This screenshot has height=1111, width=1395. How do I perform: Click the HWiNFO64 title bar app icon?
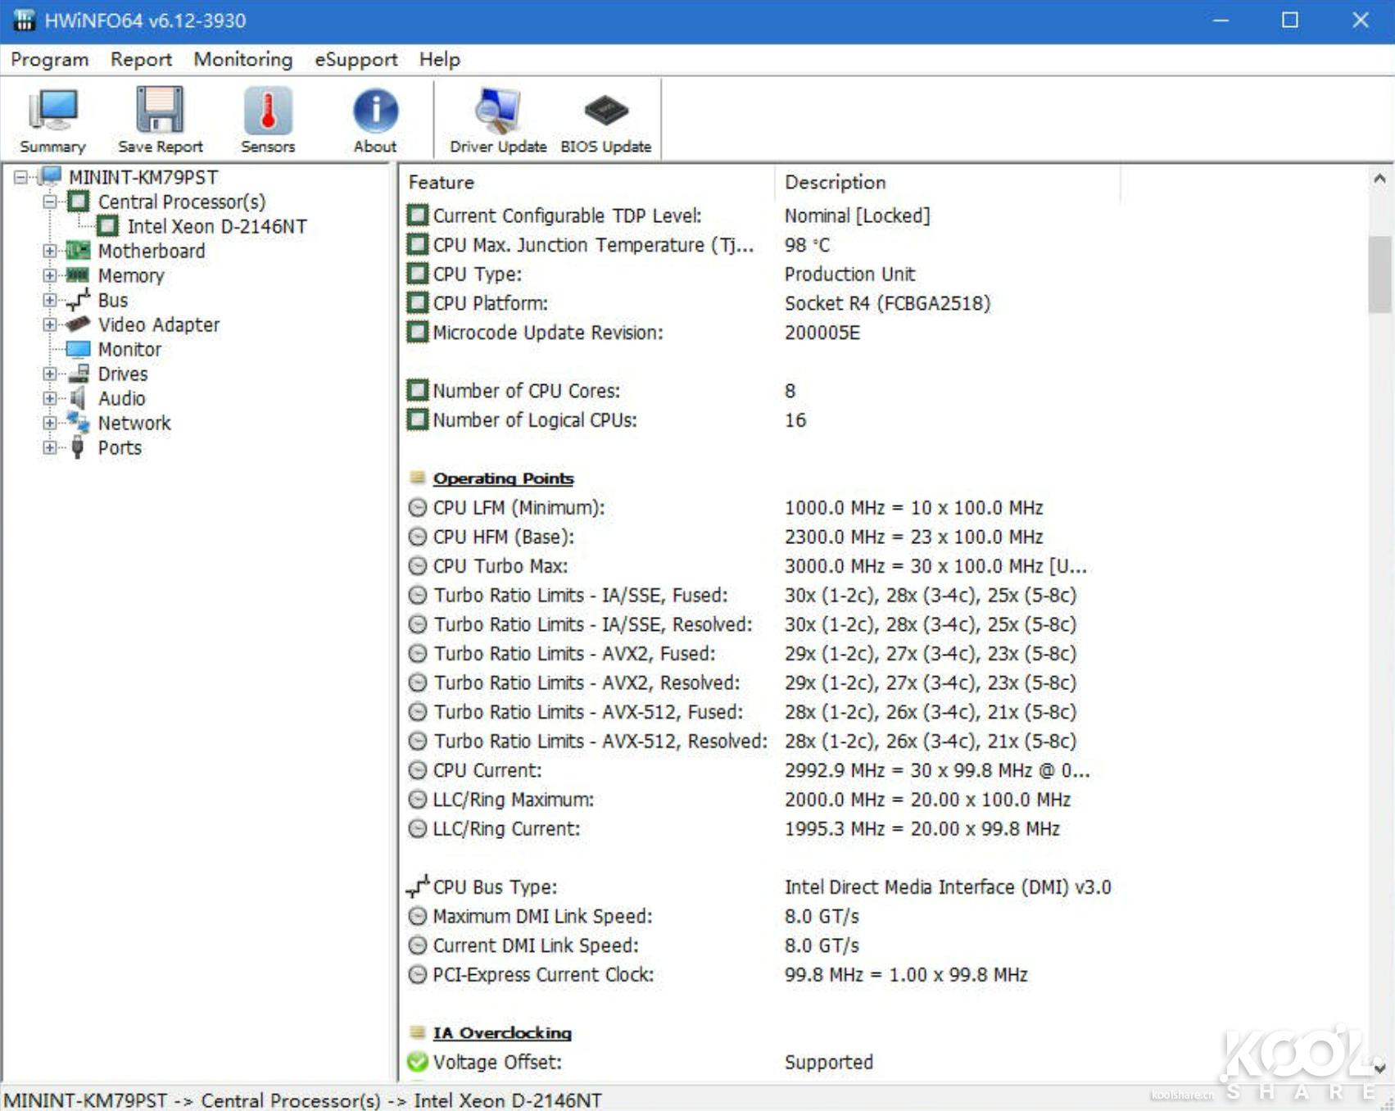pyautogui.click(x=24, y=20)
